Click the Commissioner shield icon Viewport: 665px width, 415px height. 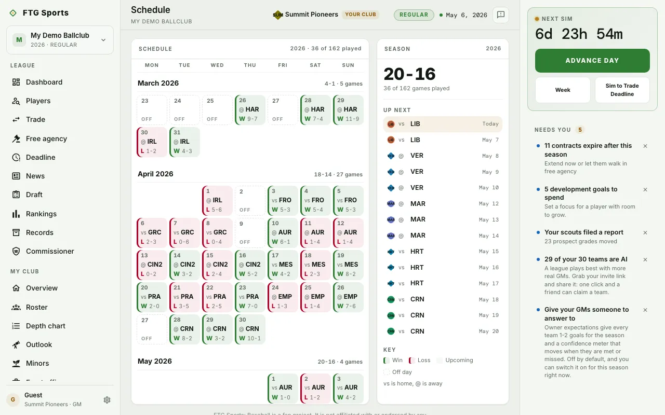[16, 251]
